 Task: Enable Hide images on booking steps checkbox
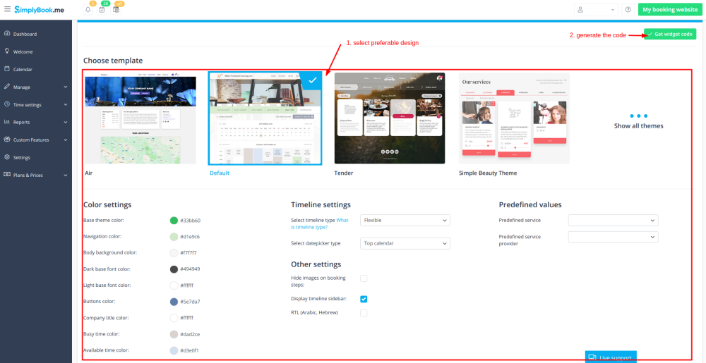(x=364, y=278)
